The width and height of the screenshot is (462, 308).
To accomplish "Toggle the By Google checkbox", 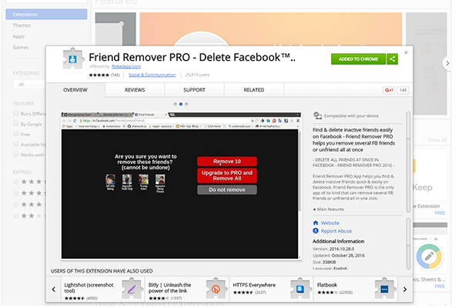I will [x=16, y=123].
